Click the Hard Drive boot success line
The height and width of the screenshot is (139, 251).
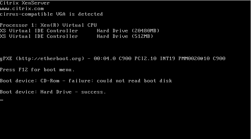point(53,92)
